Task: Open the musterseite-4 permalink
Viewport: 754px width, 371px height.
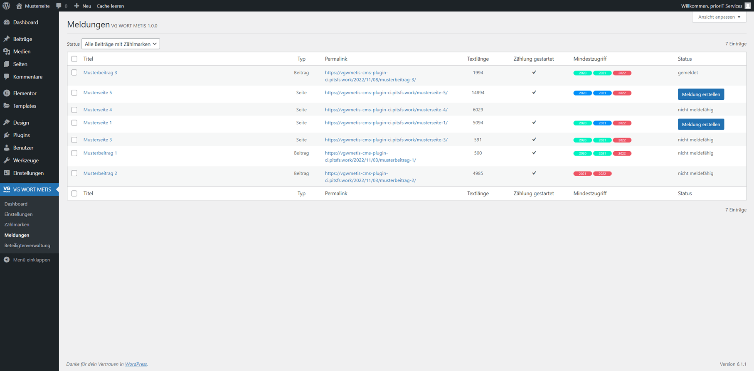Action: [x=386, y=110]
